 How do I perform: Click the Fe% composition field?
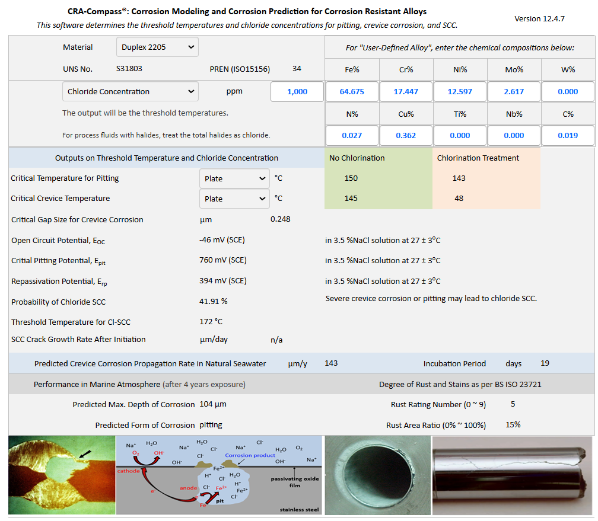tap(352, 91)
